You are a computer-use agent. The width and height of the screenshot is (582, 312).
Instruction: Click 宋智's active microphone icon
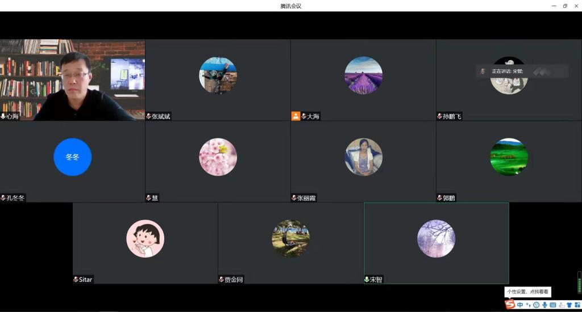tap(367, 280)
